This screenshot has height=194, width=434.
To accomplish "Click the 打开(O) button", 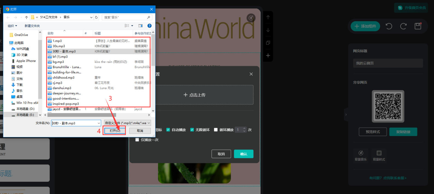I will click(x=115, y=131).
